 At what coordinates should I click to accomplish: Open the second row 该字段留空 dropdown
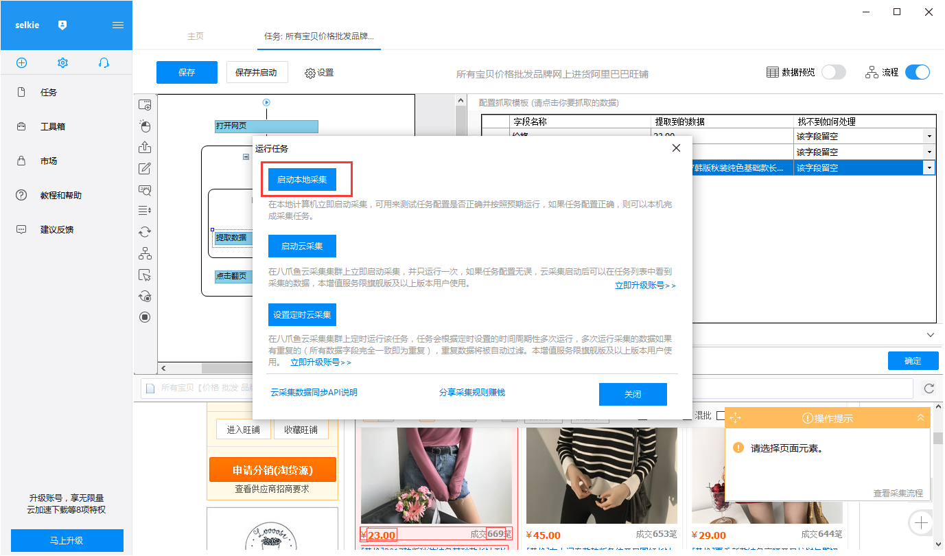[929, 152]
